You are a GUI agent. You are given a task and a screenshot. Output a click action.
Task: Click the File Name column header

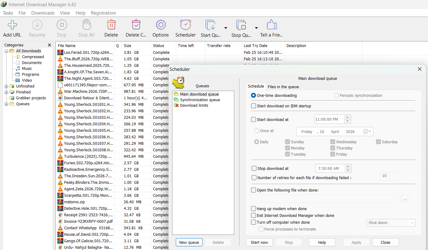[85, 45]
